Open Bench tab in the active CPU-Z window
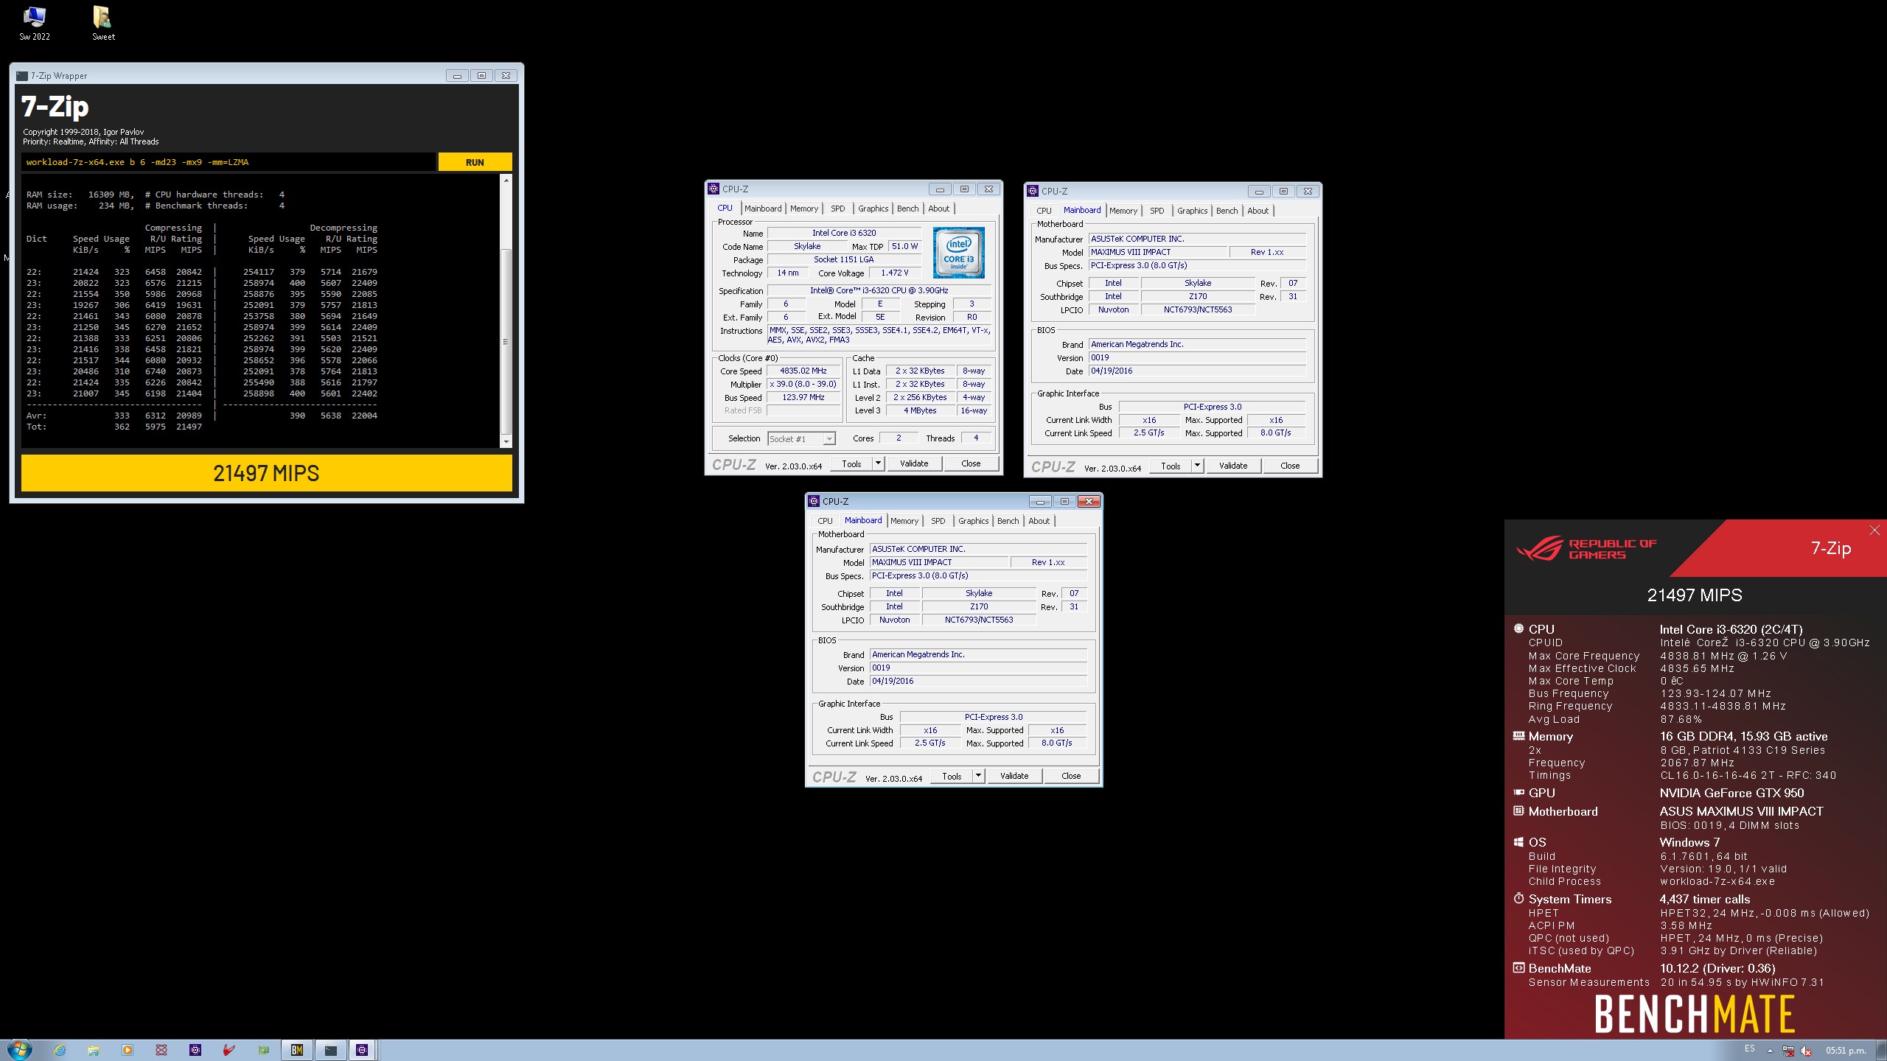Screen dimensions: 1887x1061 [1008, 521]
